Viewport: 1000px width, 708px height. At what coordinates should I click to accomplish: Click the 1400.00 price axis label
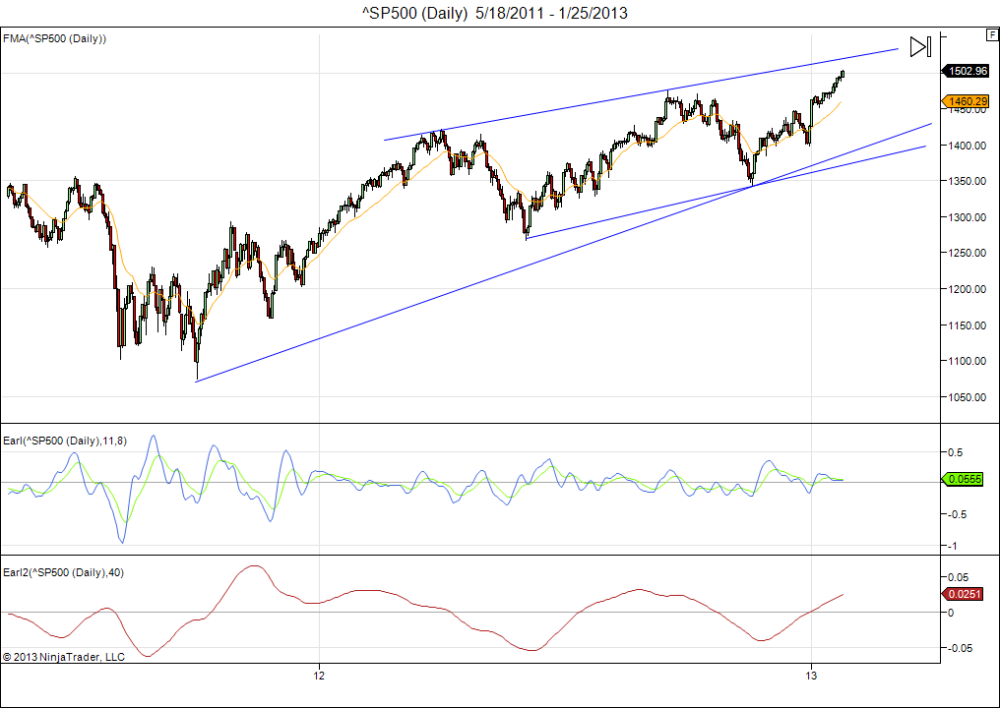[x=967, y=146]
